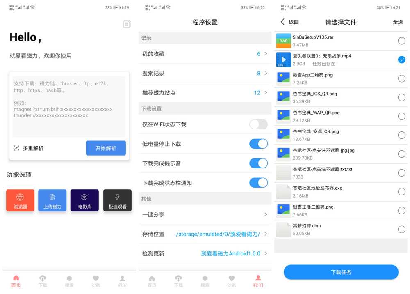This screenshot has height=294, width=410.
Task: Select radio for 杏书宝典_WAP_QR.png
Action: click(402, 116)
